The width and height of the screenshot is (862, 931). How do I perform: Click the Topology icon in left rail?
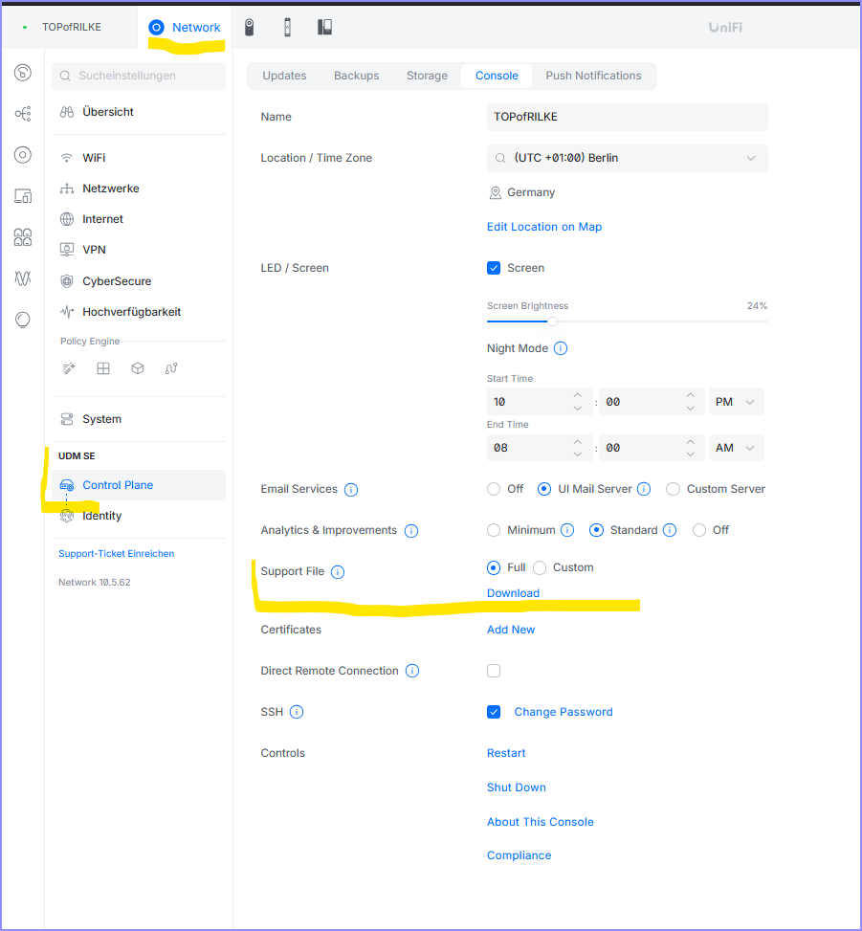coord(23,114)
